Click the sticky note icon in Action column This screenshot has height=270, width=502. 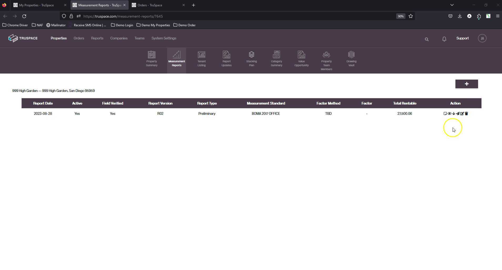(445, 114)
